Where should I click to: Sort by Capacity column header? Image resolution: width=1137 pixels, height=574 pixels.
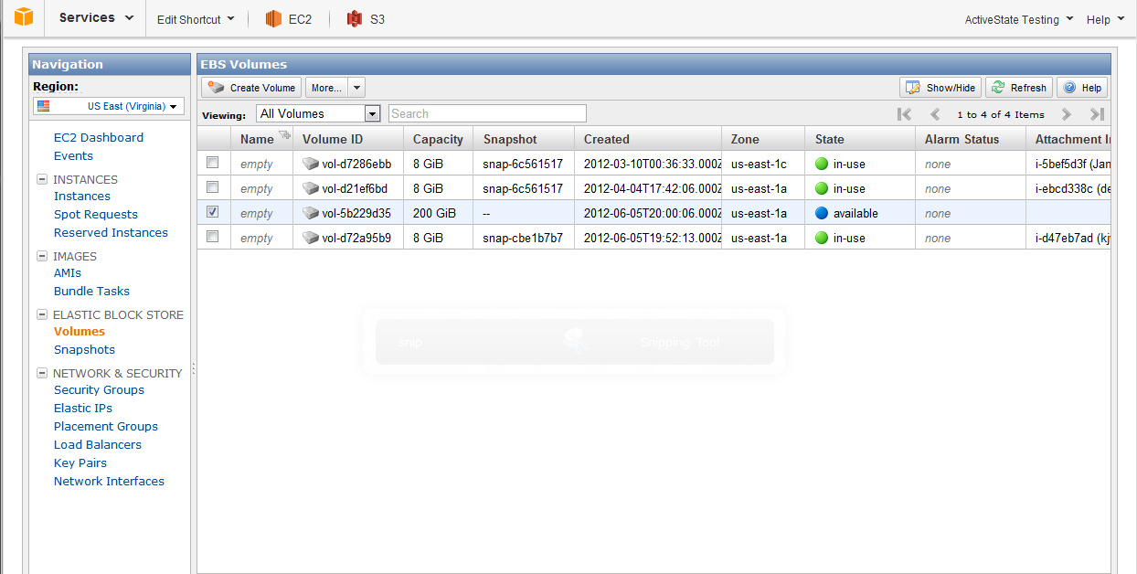pos(438,139)
